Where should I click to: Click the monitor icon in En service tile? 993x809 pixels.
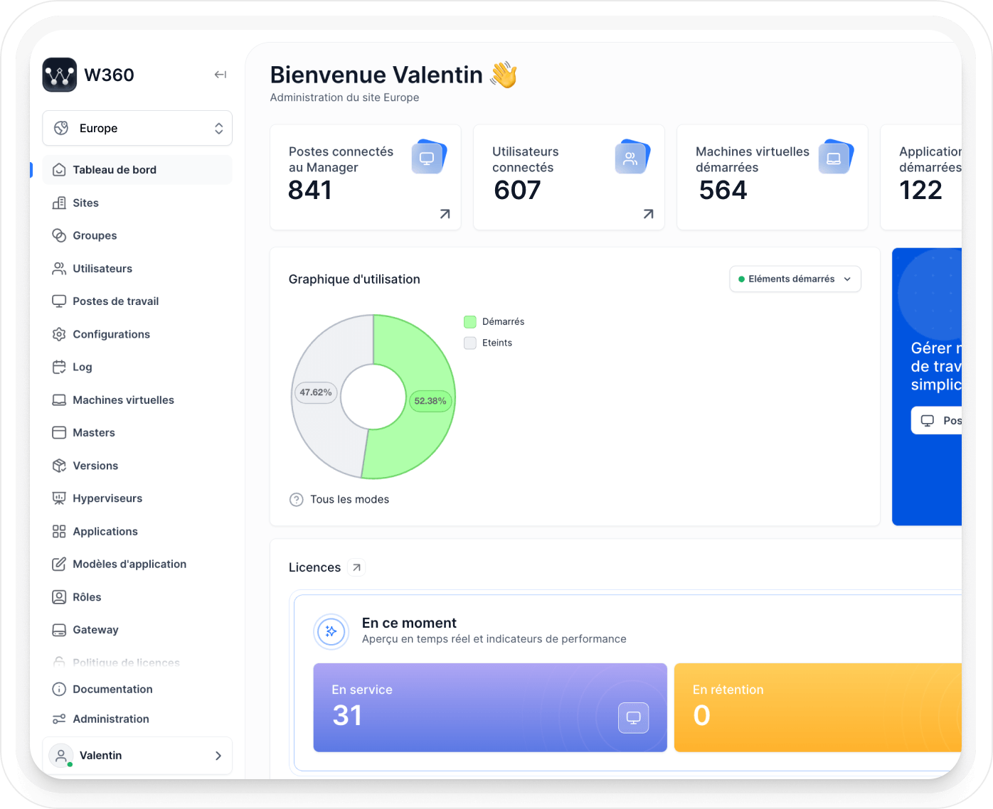click(633, 717)
